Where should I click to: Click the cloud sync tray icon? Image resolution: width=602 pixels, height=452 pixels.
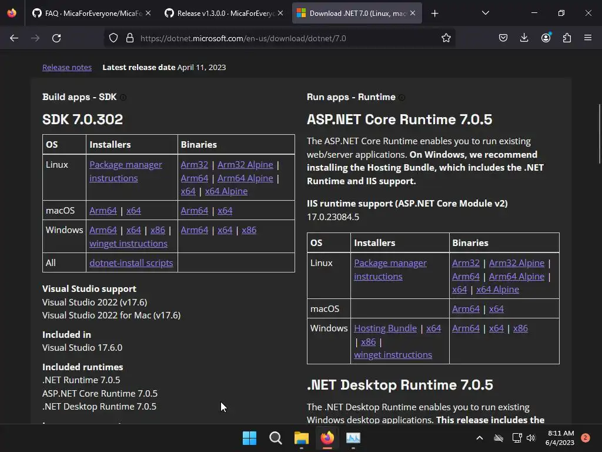(x=499, y=438)
